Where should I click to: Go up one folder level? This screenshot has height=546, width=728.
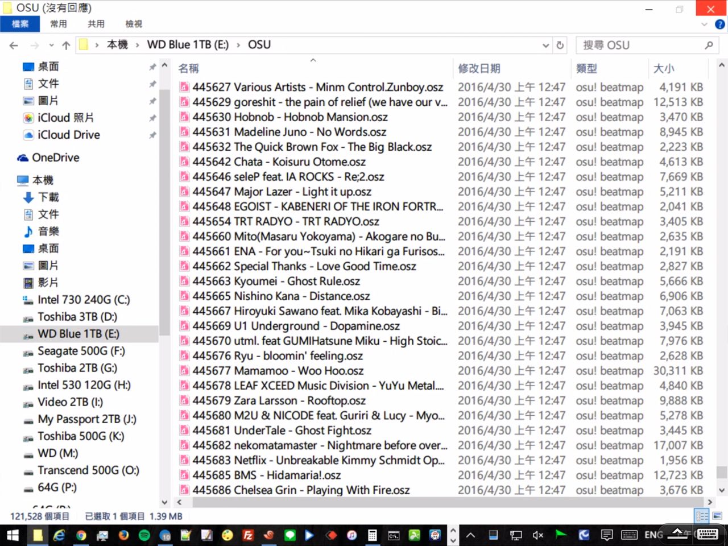(x=66, y=45)
